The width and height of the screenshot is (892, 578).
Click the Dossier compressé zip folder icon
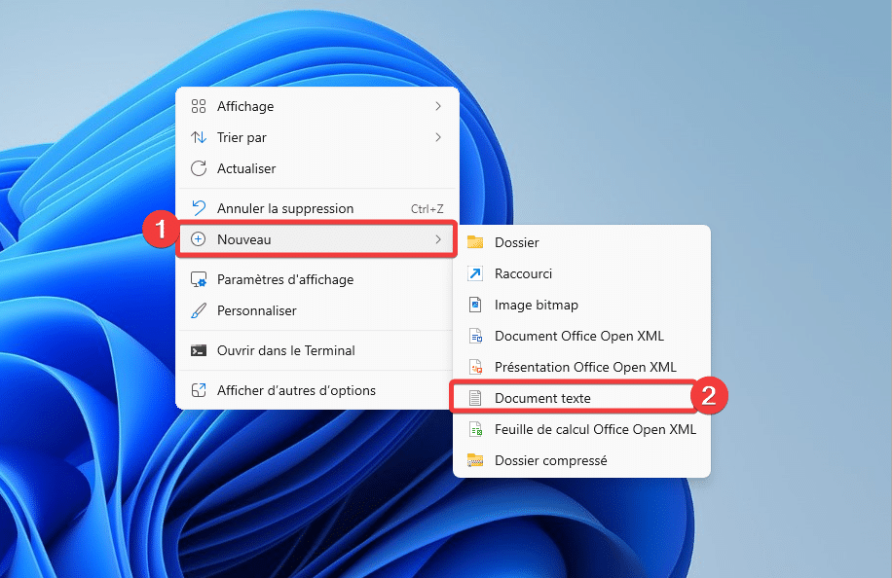click(475, 460)
